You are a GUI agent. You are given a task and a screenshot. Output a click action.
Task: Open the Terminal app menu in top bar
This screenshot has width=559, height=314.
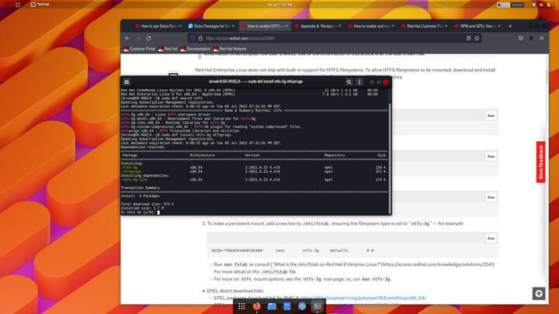[40, 5]
